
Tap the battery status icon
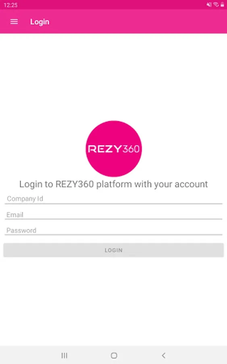222,4
